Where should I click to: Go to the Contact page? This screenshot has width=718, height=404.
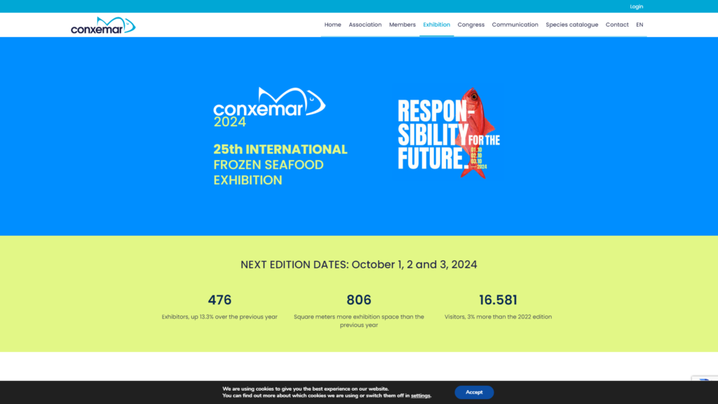coord(617,25)
